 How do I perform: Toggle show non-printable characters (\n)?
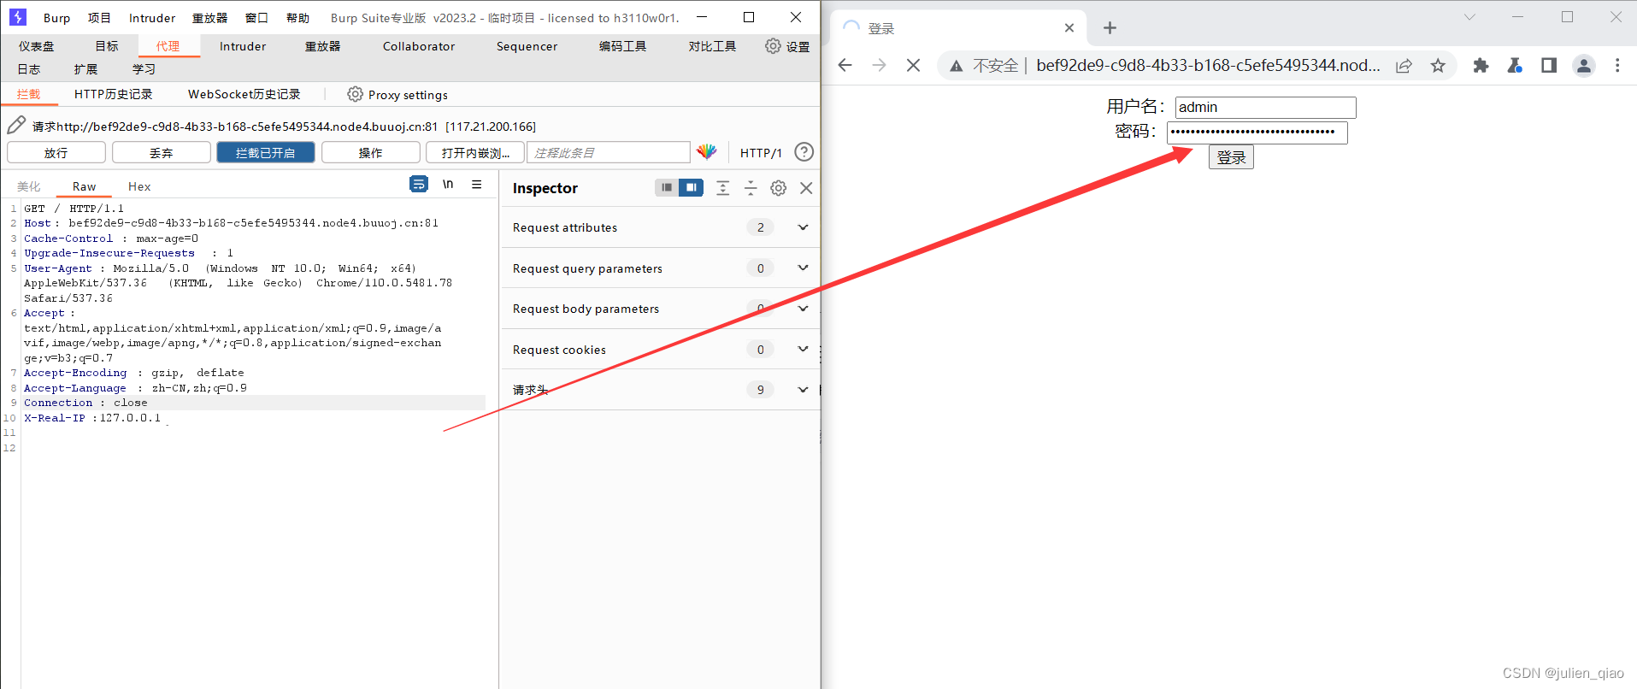pyautogui.click(x=447, y=184)
